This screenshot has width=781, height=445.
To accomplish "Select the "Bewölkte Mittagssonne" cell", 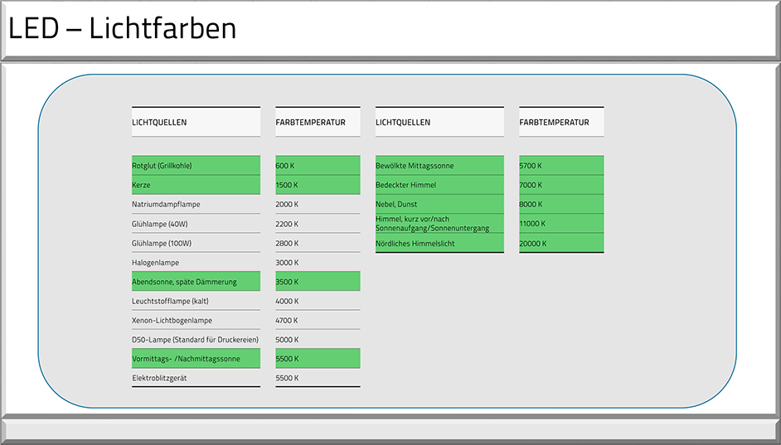I will click(439, 166).
